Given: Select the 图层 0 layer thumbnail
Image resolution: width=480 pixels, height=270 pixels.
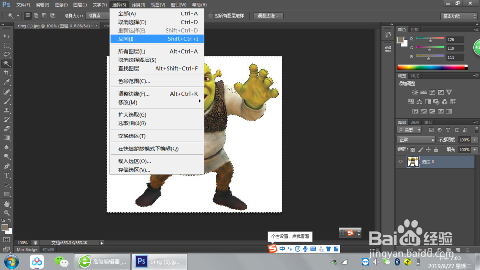Looking at the screenshot, I should click(x=413, y=161).
